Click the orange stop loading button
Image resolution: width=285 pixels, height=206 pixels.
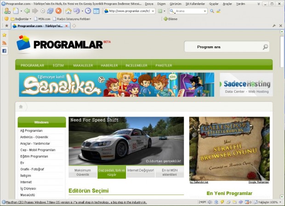click(x=58, y=11)
